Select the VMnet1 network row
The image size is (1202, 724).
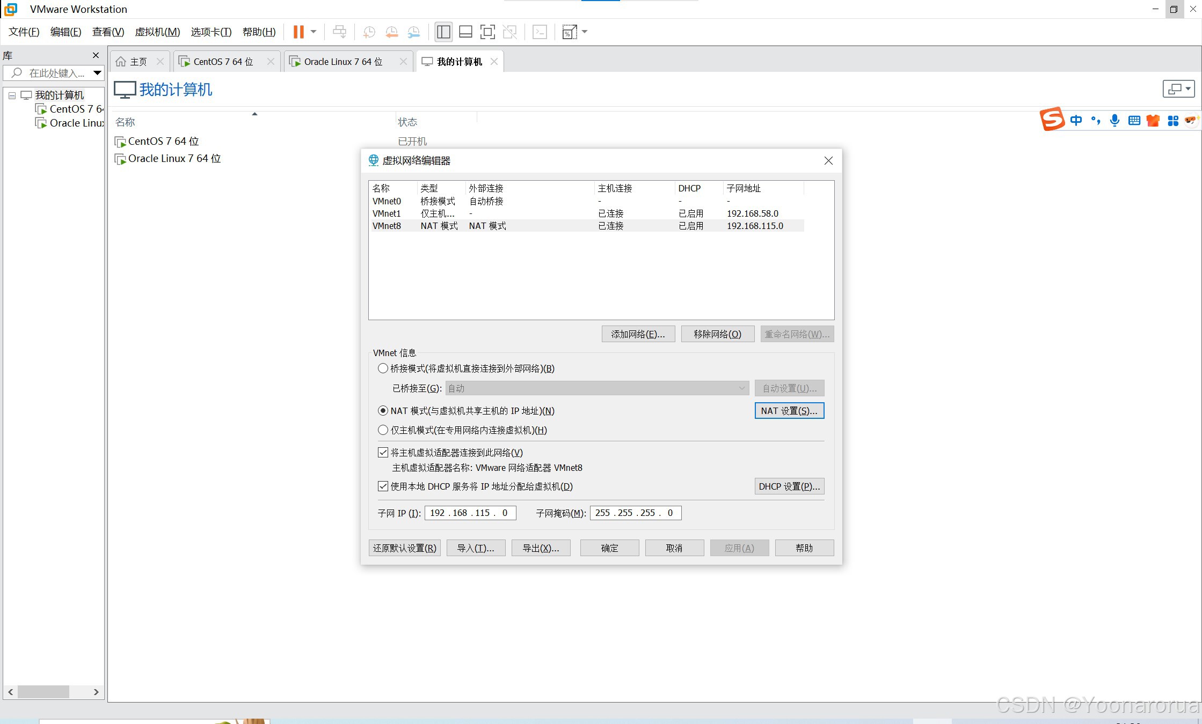(483, 213)
